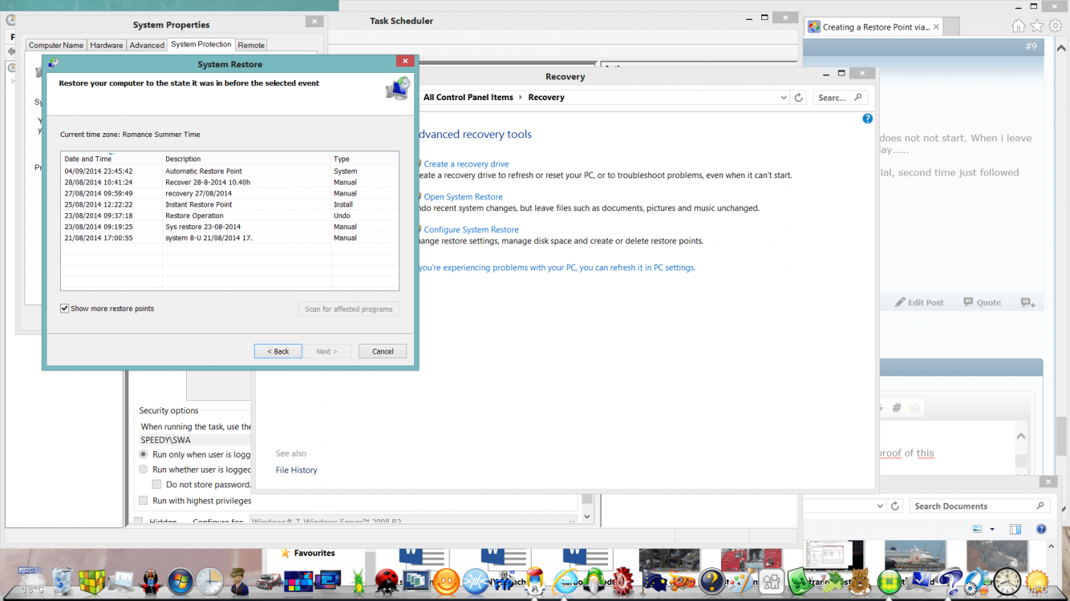
Task: Click the Back button in System Restore
Action: tap(278, 351)
